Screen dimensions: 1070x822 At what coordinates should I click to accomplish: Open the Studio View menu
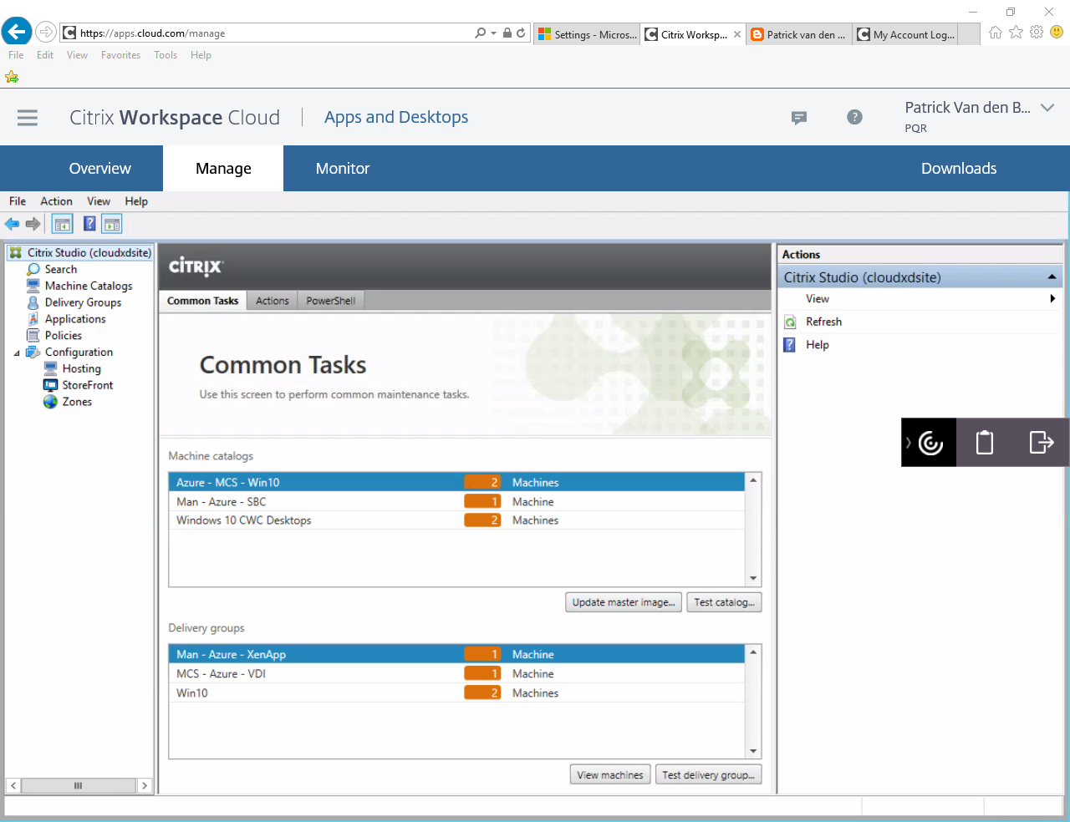click(99, 201)
